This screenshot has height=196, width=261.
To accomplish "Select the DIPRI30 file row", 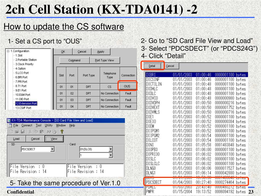I will click(x=197, y=154).
